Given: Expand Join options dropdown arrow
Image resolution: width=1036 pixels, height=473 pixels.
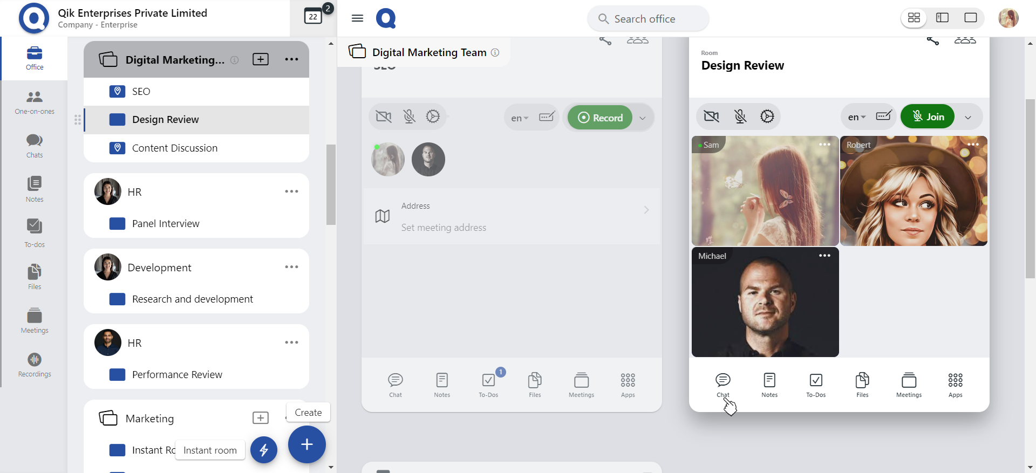Looking at the screenshot, I should [x=968, y=117].
